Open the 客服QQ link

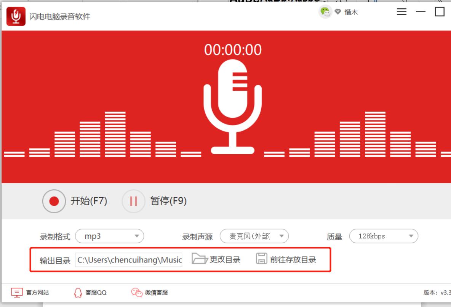click(x=96, y=293)
